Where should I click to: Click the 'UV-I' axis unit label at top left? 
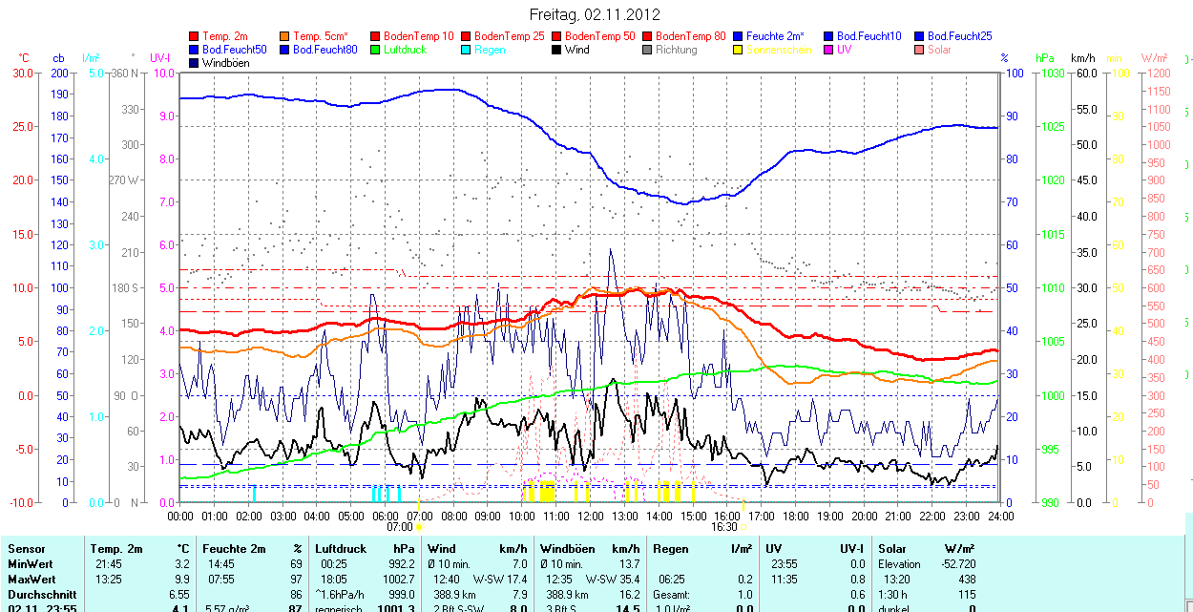pos(160,59)
